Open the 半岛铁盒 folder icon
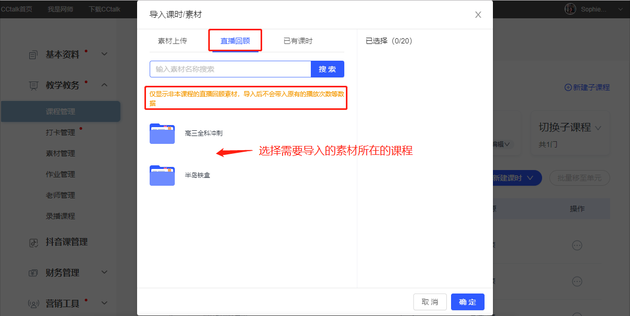Image resolution: width=630 pixels, height=316 pixels. point(162,175)
